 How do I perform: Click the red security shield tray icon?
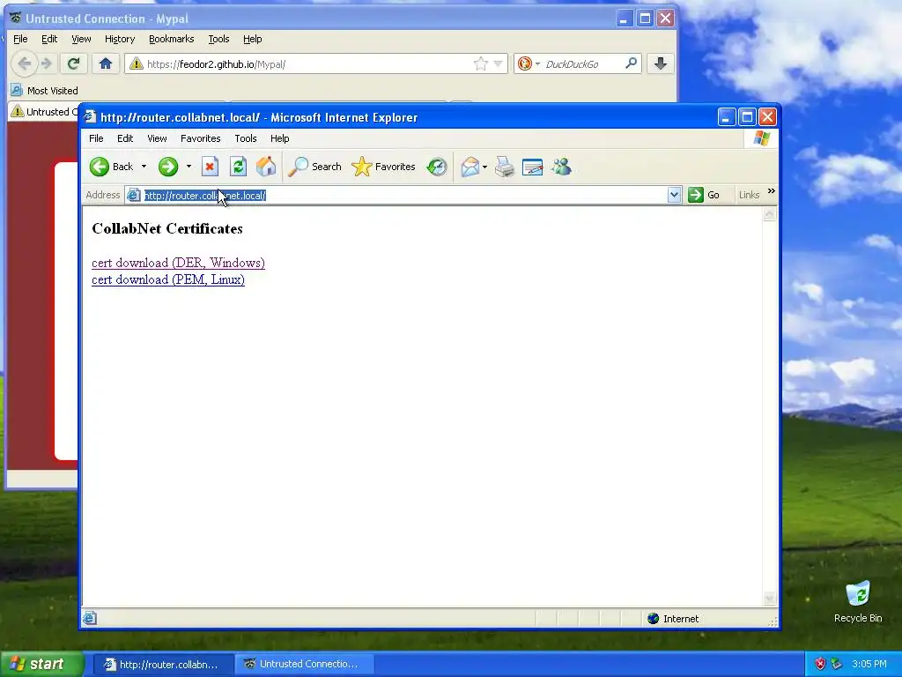820,665
